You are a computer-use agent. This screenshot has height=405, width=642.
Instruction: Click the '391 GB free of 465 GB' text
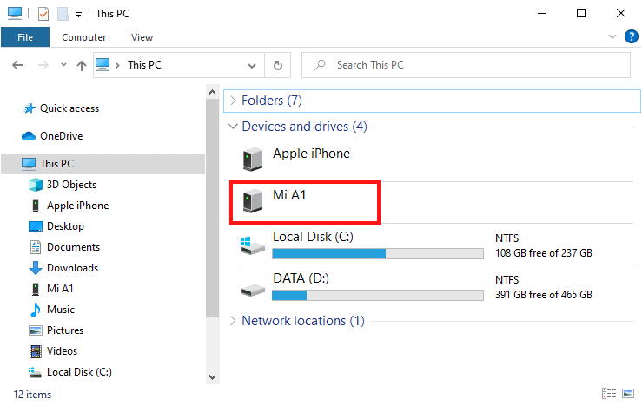[x=544, y=295]
